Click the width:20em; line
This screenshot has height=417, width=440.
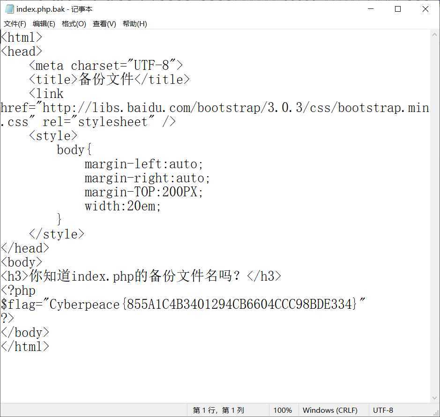pyautogui.click(x=123, y=206)
